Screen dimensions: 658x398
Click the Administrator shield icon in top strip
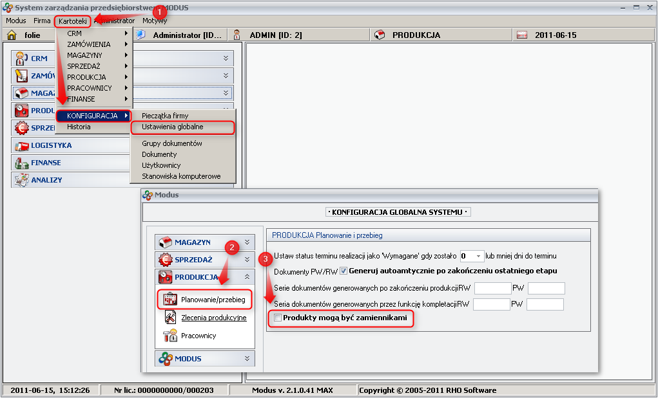(140, 35)
